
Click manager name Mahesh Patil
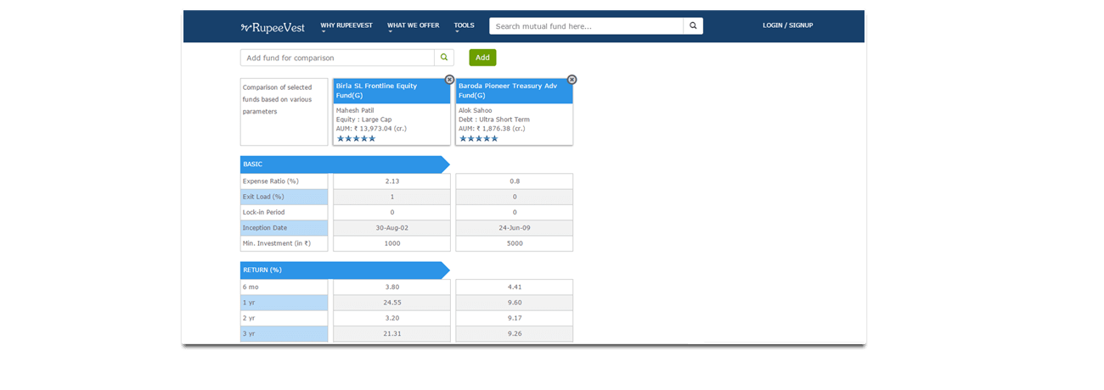pyautogui.click(x=355, y=110)
